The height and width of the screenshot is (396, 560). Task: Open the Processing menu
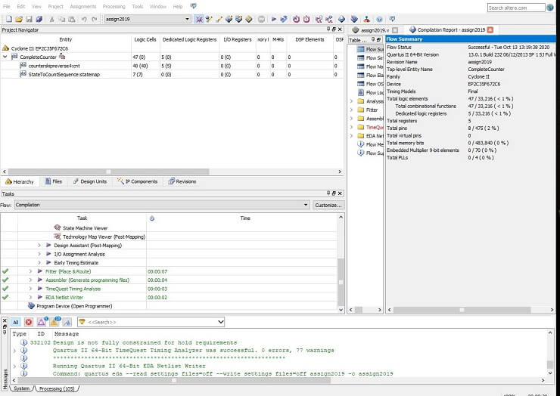[x=114, y=6]
